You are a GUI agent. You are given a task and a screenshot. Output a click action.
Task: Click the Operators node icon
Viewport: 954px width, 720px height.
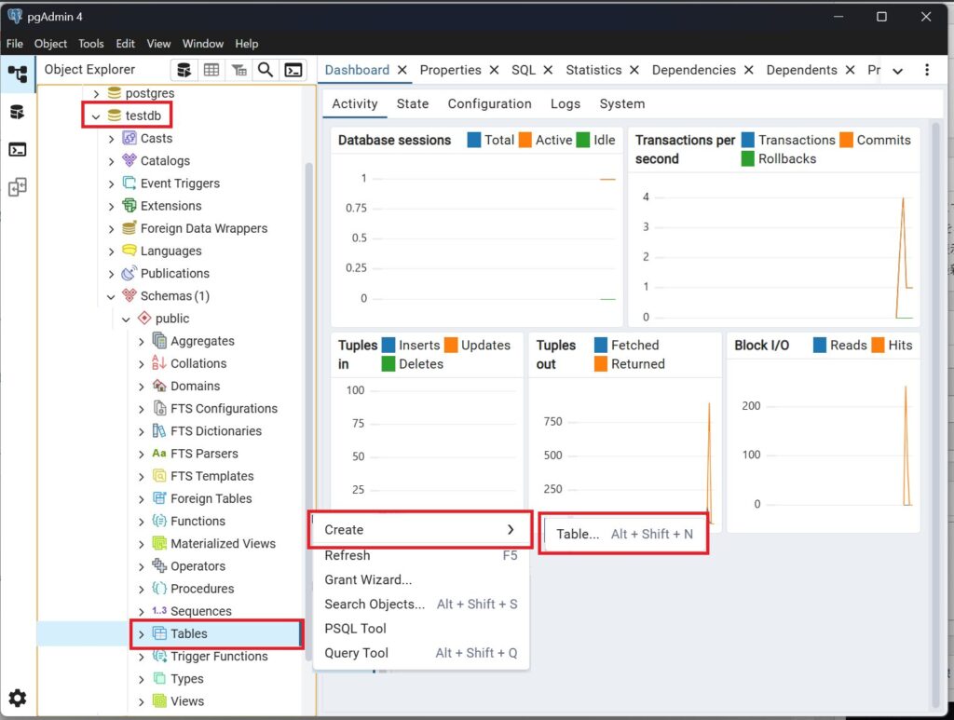159,565
